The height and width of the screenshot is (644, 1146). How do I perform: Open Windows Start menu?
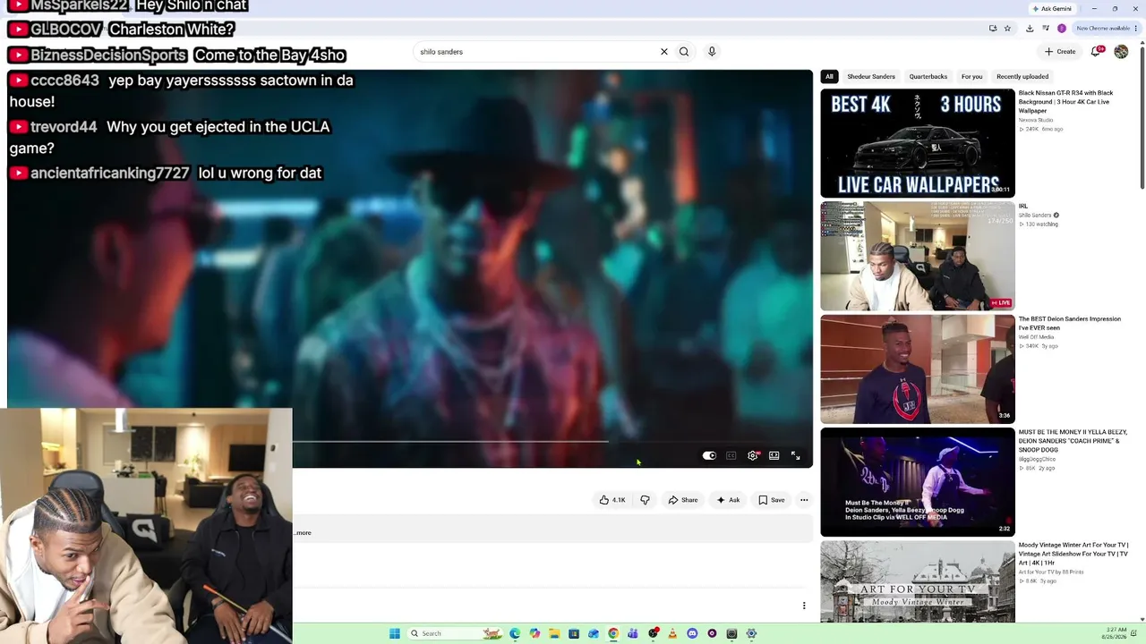click(394, 633)
